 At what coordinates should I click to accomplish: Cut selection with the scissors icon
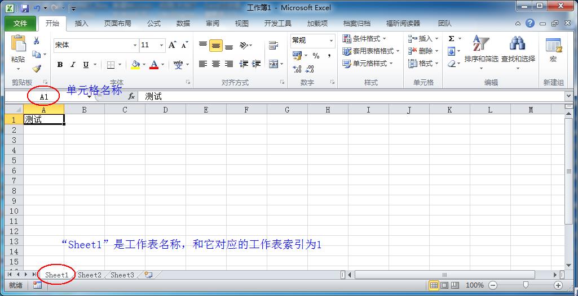(x=36, y=41)
